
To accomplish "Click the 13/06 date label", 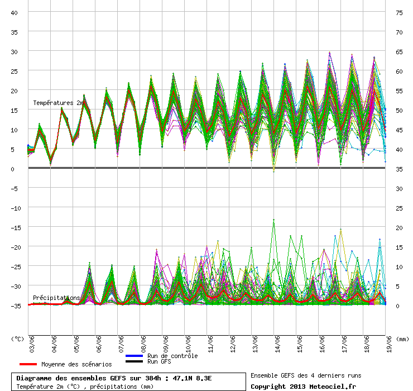I will (255, 344).
